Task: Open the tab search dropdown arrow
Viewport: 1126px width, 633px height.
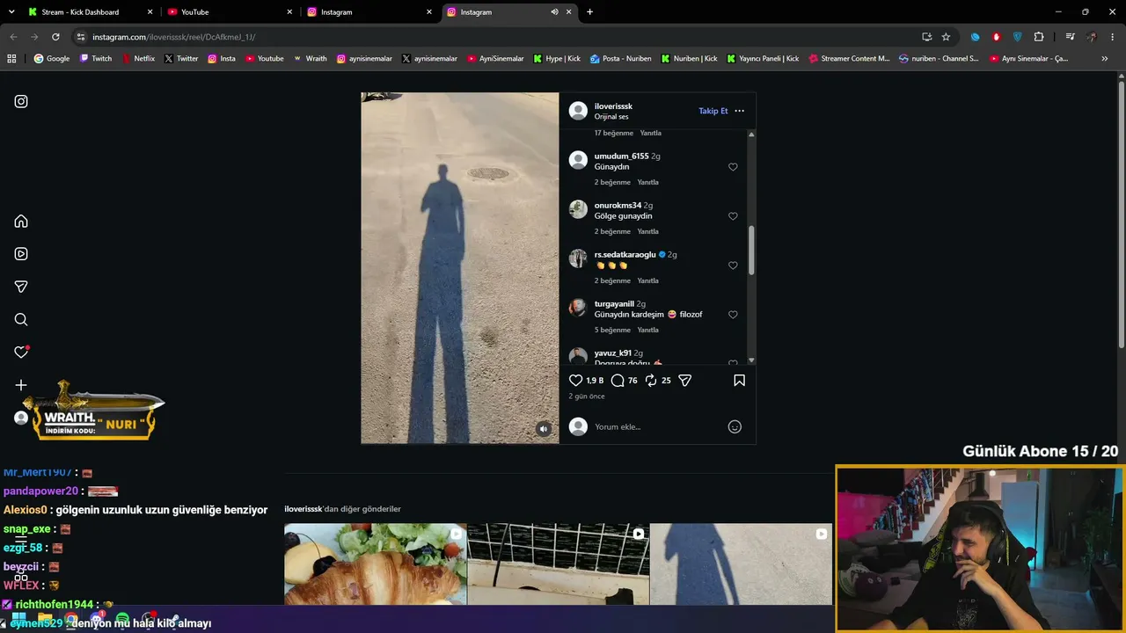Action: click(11, 12)
